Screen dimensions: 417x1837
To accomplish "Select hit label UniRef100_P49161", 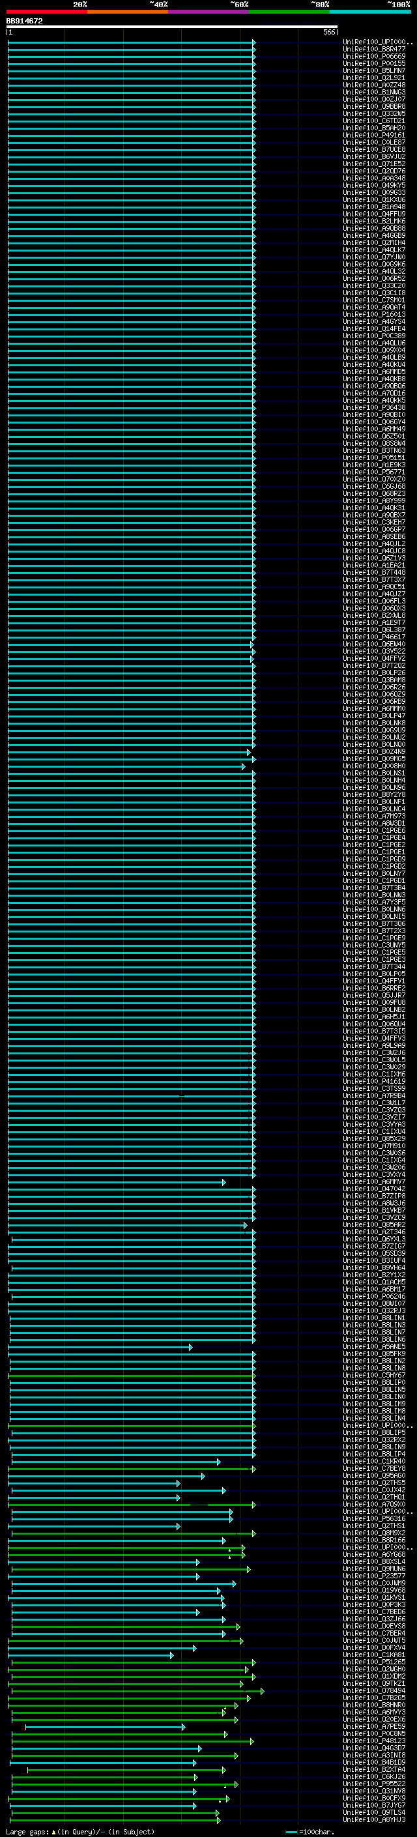I will point(374,135).
